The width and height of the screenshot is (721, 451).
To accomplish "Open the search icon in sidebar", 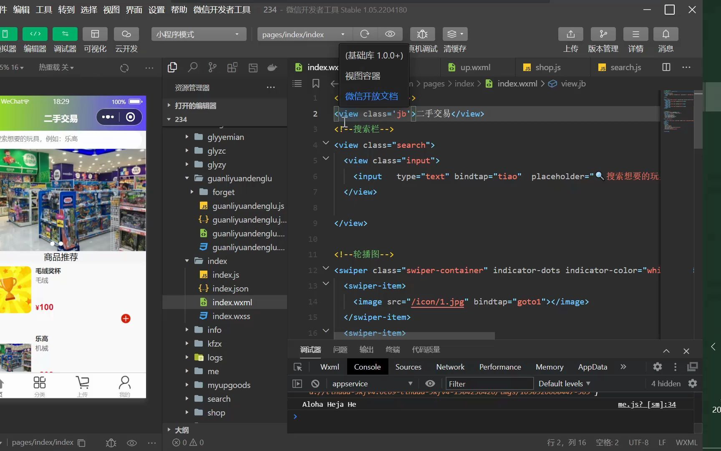I will coord(192,67).
